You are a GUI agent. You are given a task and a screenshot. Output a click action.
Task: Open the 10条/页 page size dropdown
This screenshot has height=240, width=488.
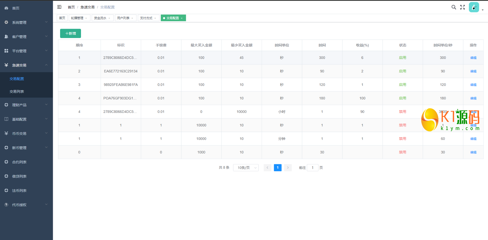(246, 168)
